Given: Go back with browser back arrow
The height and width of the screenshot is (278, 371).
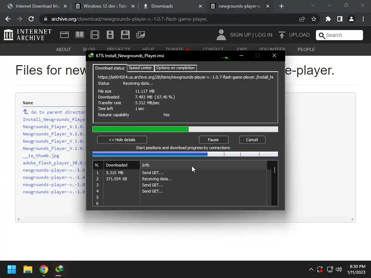Looking at the screenshot, I should pyautogui.click(x=8, y=19).
